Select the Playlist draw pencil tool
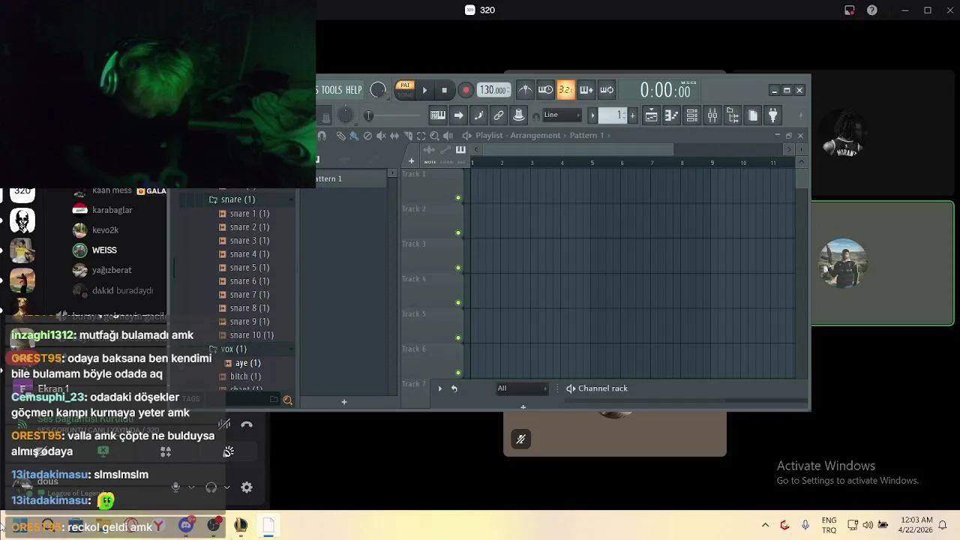 coord(340,136)
